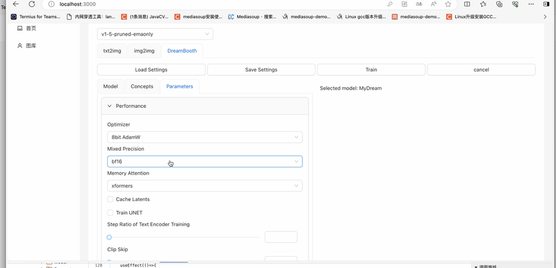Open the Termius for Teams bookmark

point(35,17)
